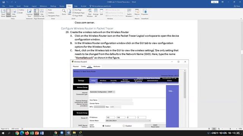Click the Sign in button

click(x=215, y=2)
